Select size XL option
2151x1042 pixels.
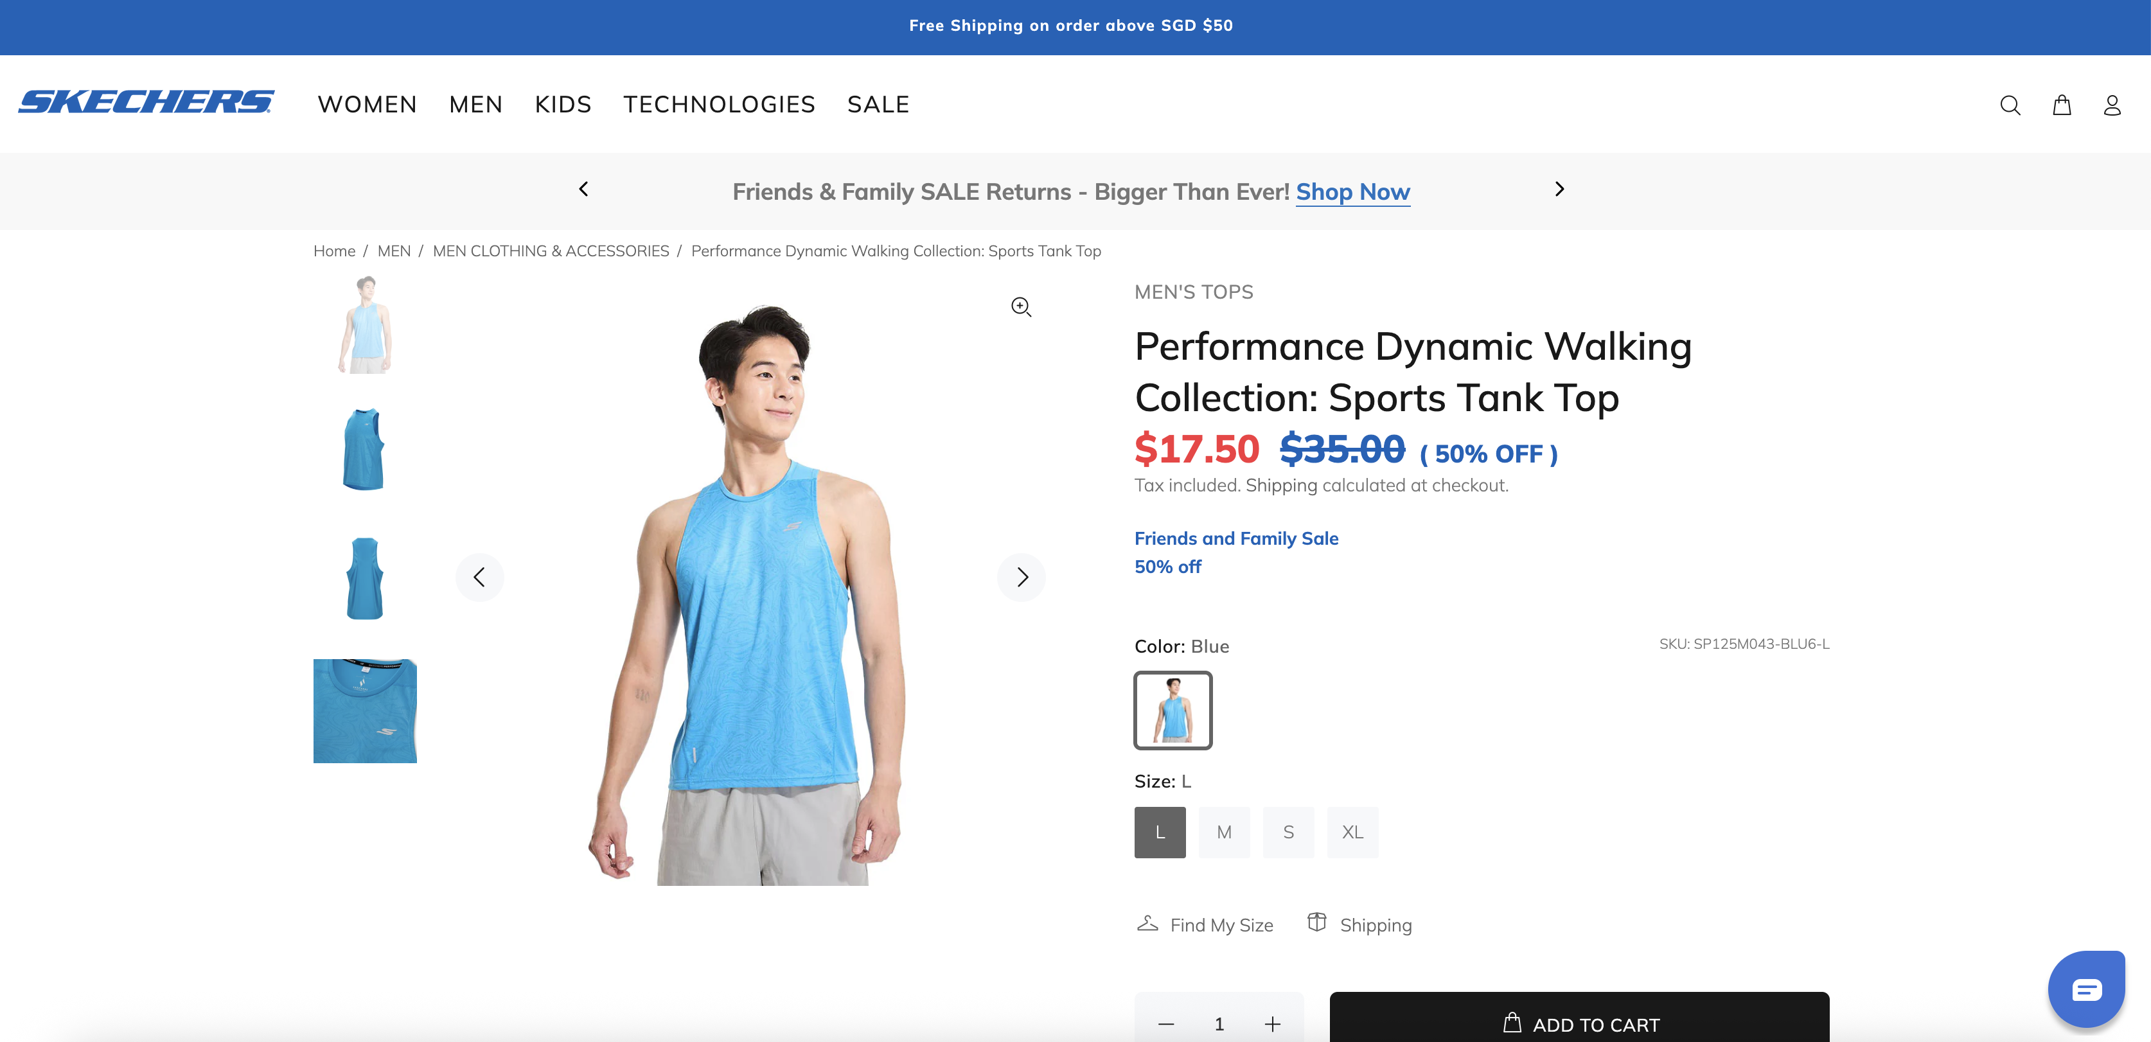pos(1352,833)
